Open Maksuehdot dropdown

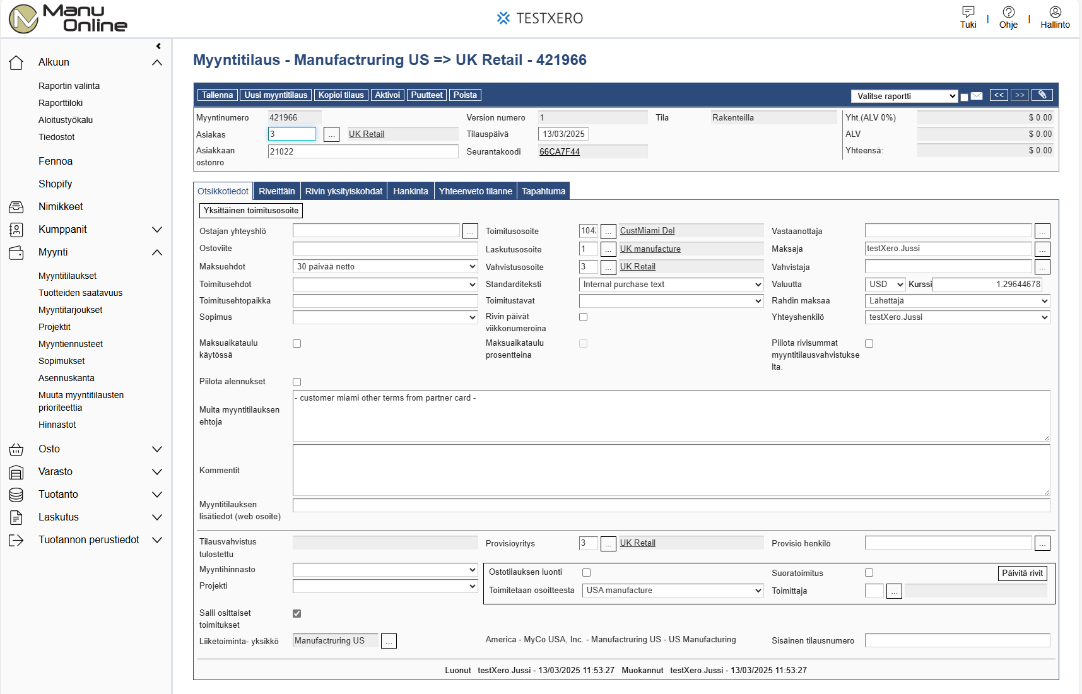point(385,267)
